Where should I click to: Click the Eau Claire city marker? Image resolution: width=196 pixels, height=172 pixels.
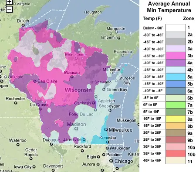click(35, 81)
